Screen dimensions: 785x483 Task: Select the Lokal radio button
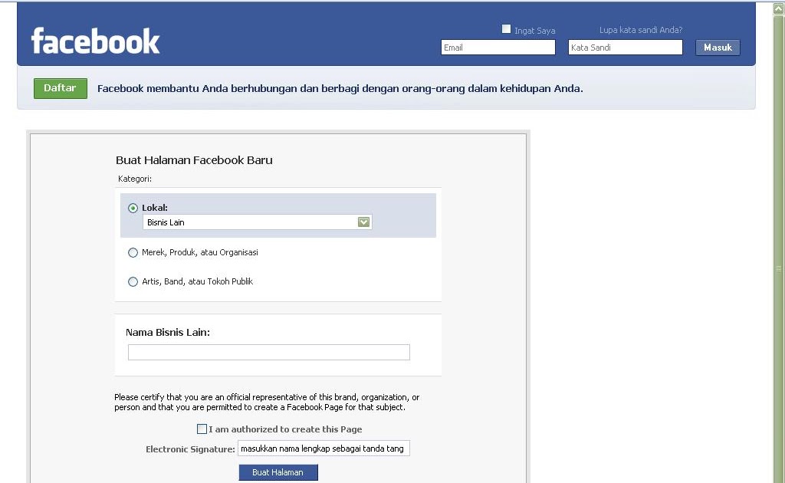[133, 208]
